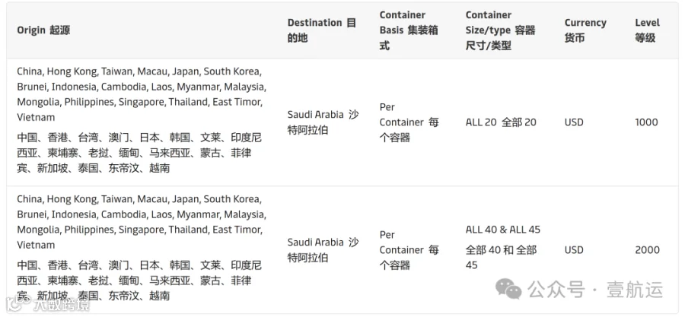Click the WeChat logo icon in the watermark

508,290
